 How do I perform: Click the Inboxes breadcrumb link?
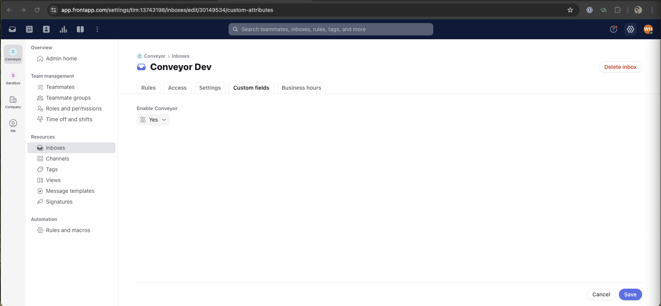tap(180, 56)
